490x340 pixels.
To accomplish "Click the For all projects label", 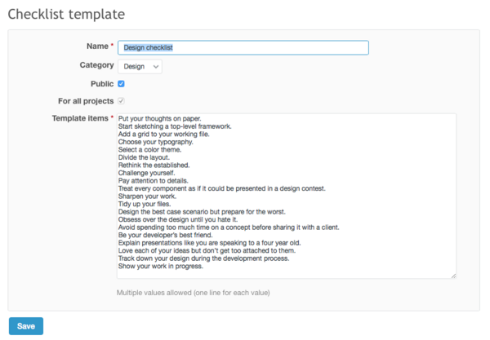I will [86, 101].
